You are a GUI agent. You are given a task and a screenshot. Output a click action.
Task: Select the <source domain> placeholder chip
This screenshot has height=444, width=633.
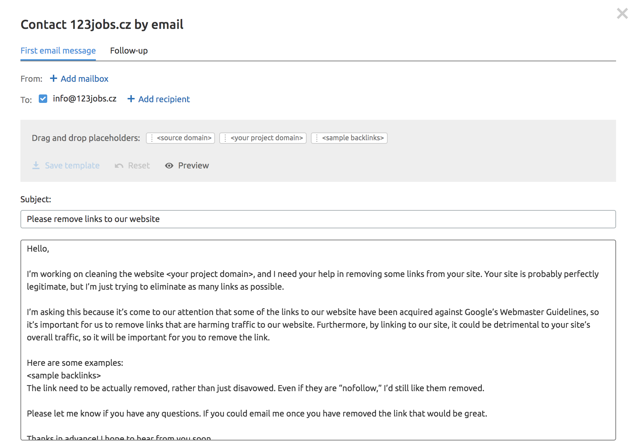coord(180,138)
